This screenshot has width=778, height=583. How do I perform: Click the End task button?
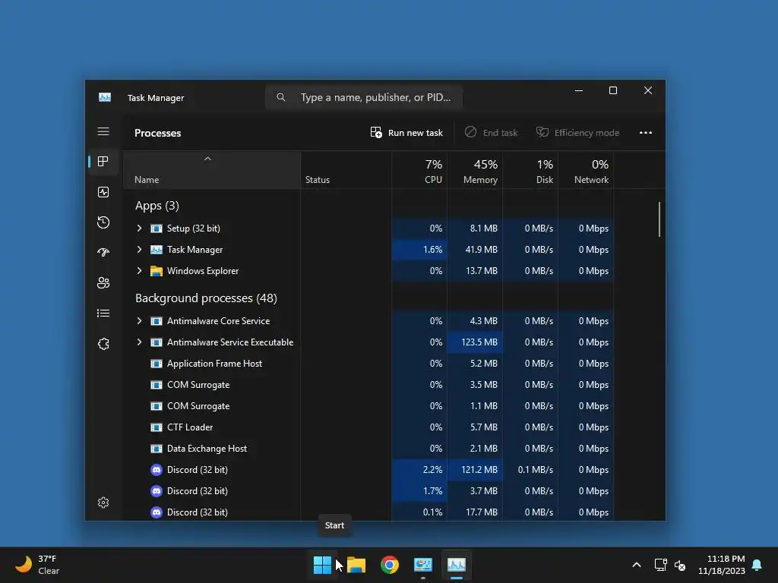point(492,132)
